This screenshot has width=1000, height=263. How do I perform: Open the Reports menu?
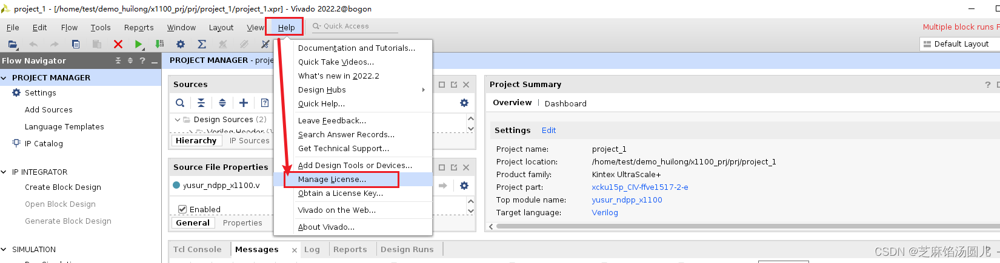139,28
